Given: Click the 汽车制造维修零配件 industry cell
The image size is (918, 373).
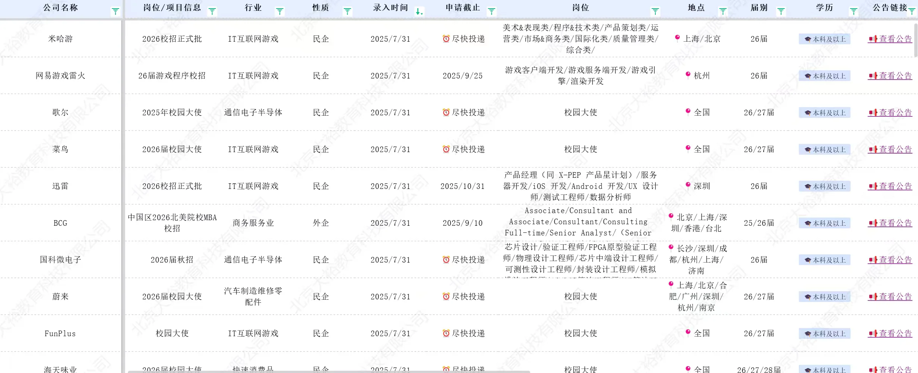Looking at the screenshot, I should 253,296.
